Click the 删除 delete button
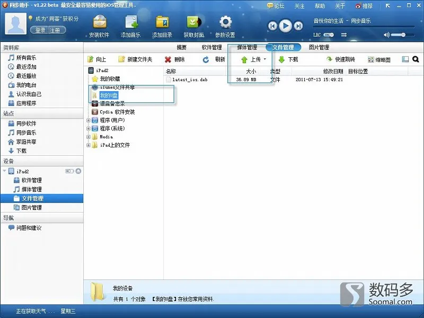Viewport: 424px width, 318px height. click(175, 59)
